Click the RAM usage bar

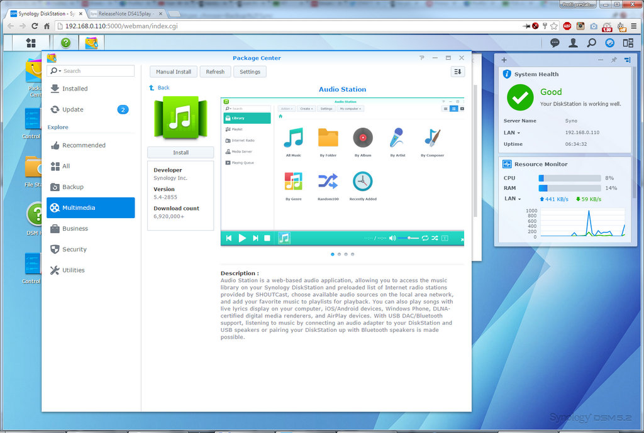(x=570, y=188)
